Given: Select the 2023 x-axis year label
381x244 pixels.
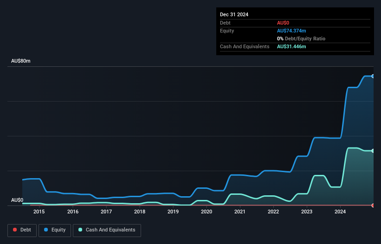Looking at the screenshot, I should click(307, 212).
